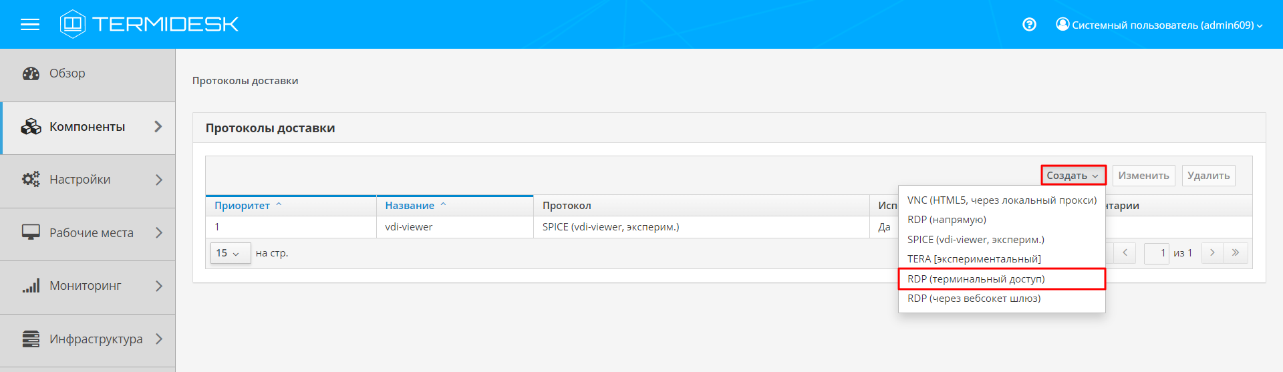This screenshot has width=1283, height=372.
Task: Open Обзор in the sidebar
Action: 88,73
